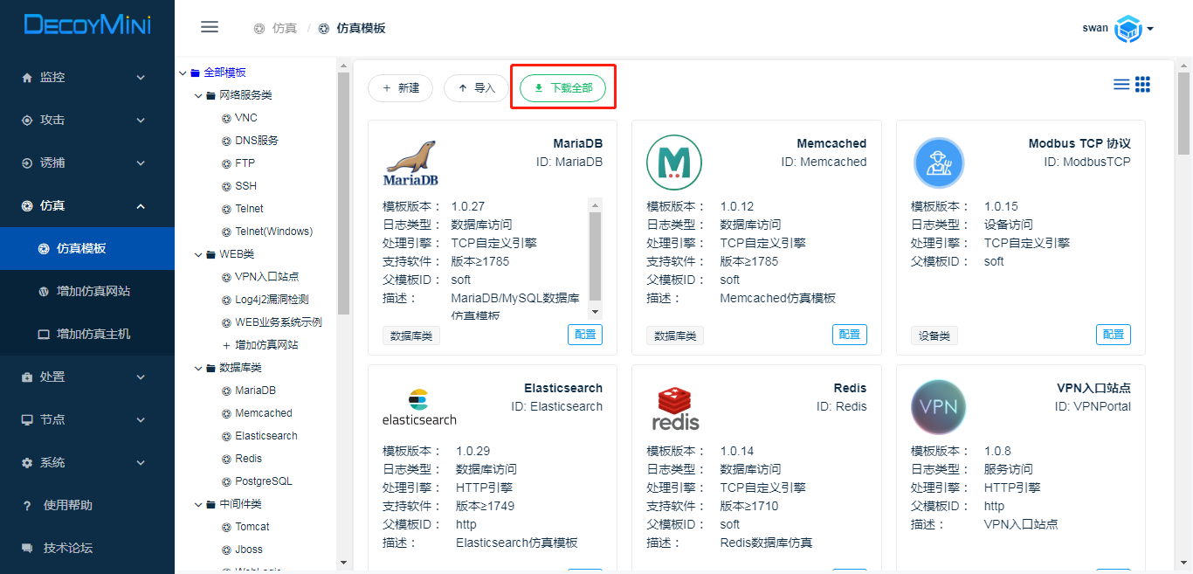Image resolution: width=1193 pixels, height=574 pixels.
Task: Click the 下载全部 button
Action: (x=562, y=88)
